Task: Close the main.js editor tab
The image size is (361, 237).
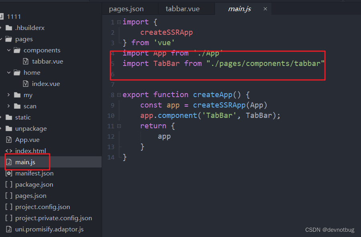Action: (x=265, y=8)
